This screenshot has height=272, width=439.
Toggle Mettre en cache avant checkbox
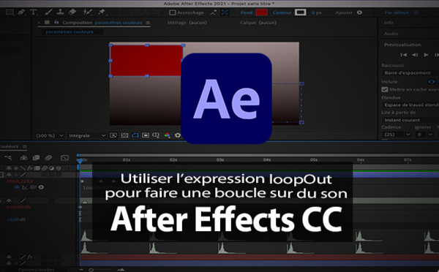385,89
